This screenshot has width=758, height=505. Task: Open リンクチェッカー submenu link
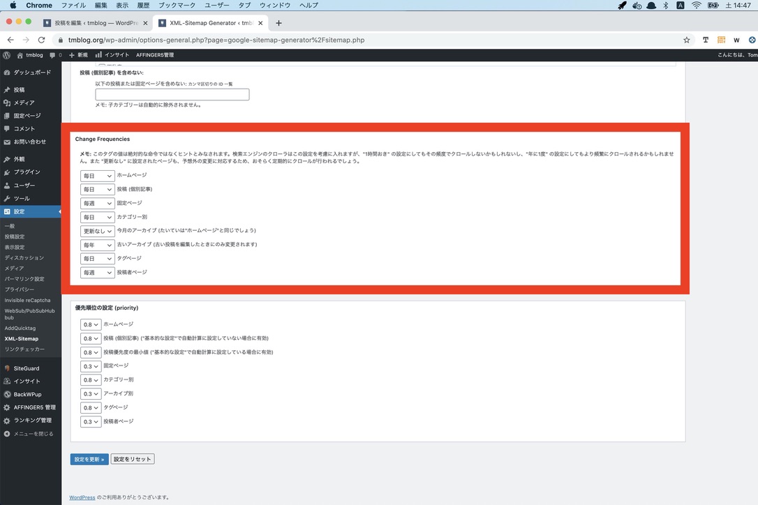point(24,349)
